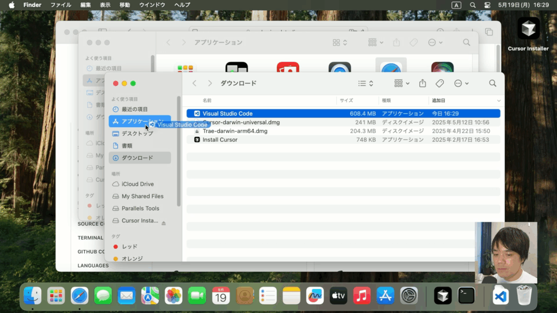Select iCloud Drive in the sidebar

(138, 184)
